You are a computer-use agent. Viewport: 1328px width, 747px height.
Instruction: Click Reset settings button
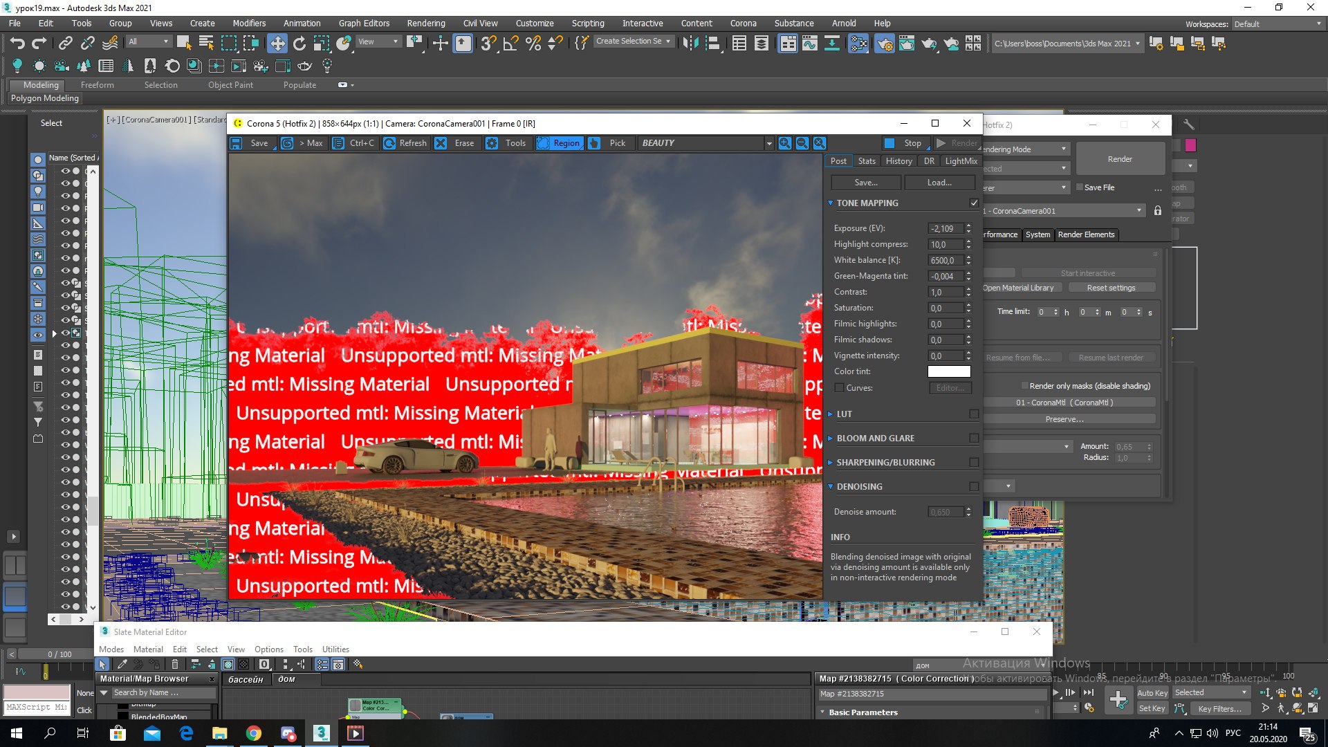point(1111,288)
